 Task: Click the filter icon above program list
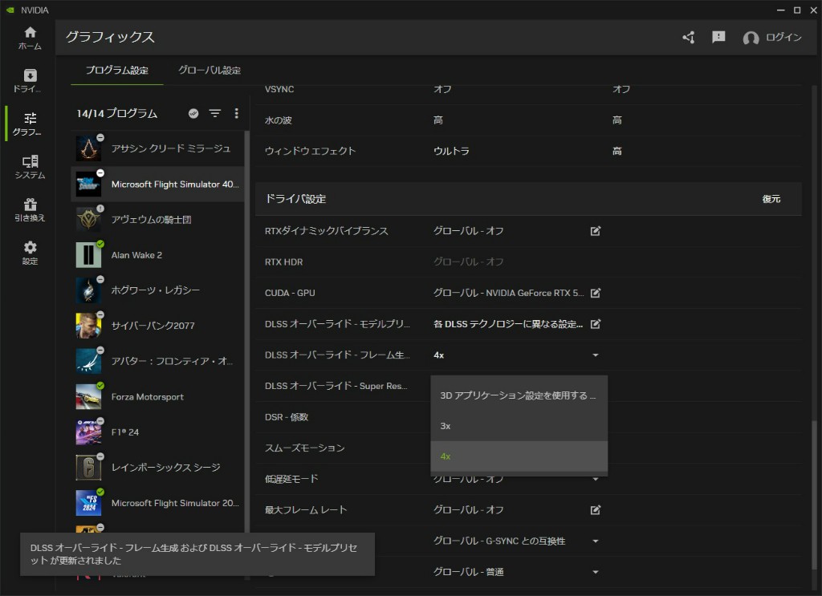tap(215, 114)
